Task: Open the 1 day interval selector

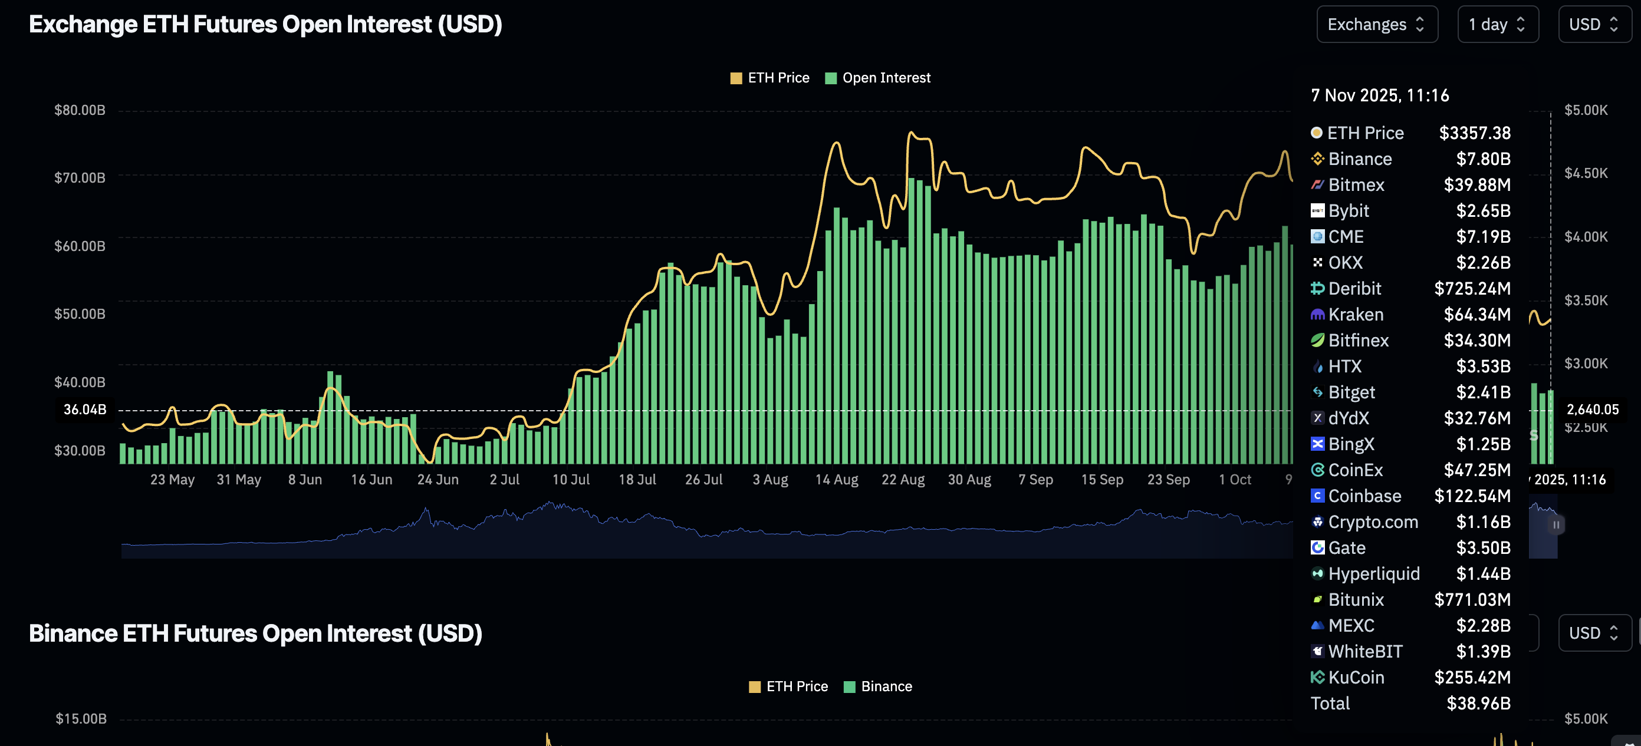Action: pos(1498,24)
